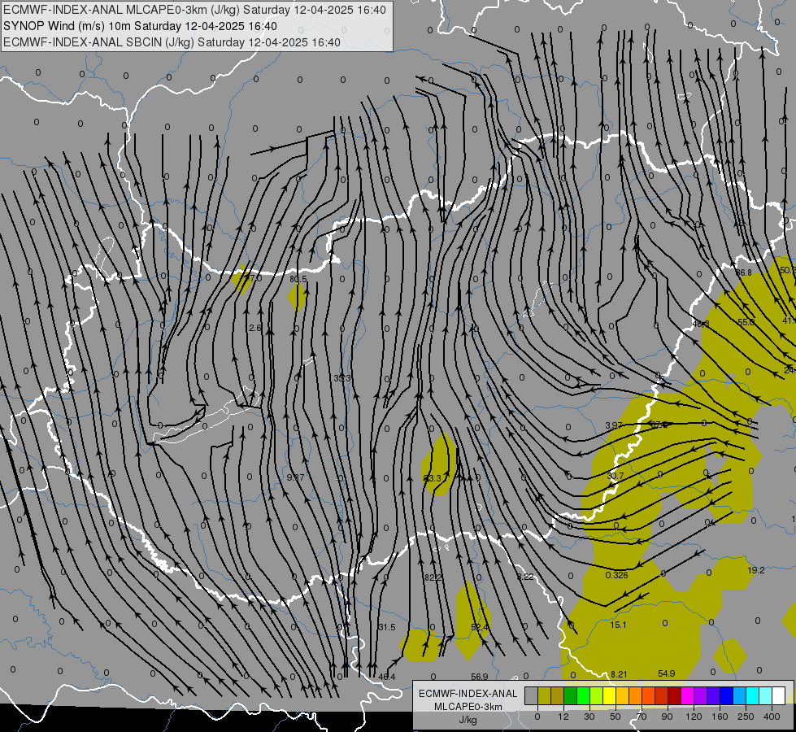Click the legend scale label 250
This screenshot has height=732, width=796.
[x=746, y=717]
